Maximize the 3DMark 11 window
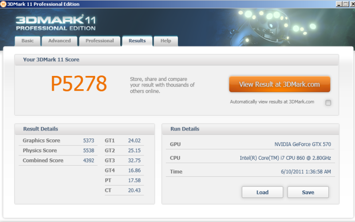Screen dimensions: 355x222 click(345, 4)
